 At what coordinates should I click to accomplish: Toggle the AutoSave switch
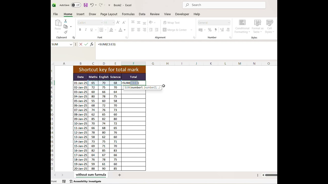[76, 5]
